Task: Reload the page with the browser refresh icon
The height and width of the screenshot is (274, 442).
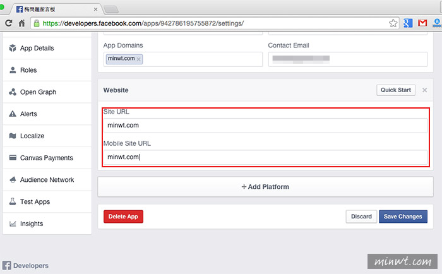Action: coord(8,23)
